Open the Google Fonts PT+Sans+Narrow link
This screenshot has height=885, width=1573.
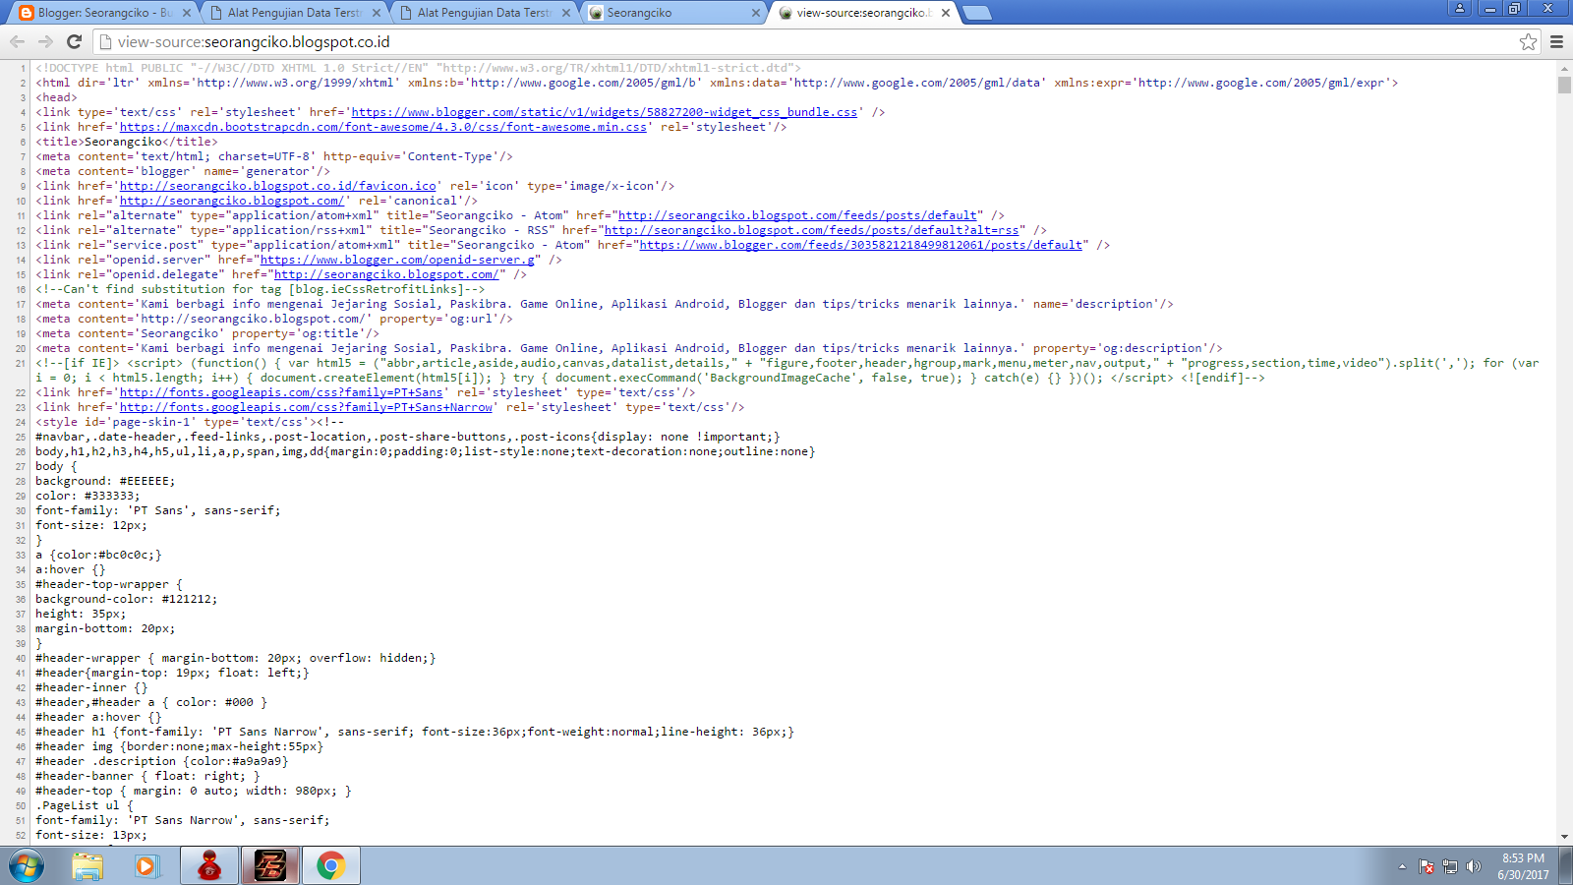click(x=306, y=407)
